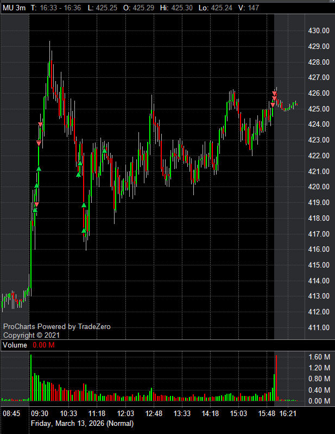Select the 428.00 price axis label

coord(319,62)
